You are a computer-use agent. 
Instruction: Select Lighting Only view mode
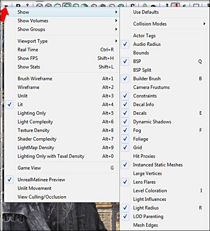(x=62, y=113)
